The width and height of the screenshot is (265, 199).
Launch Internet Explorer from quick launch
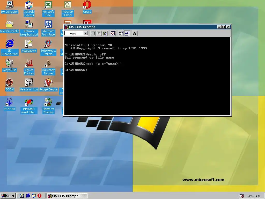pyautogui.click(x=28, y=196)
